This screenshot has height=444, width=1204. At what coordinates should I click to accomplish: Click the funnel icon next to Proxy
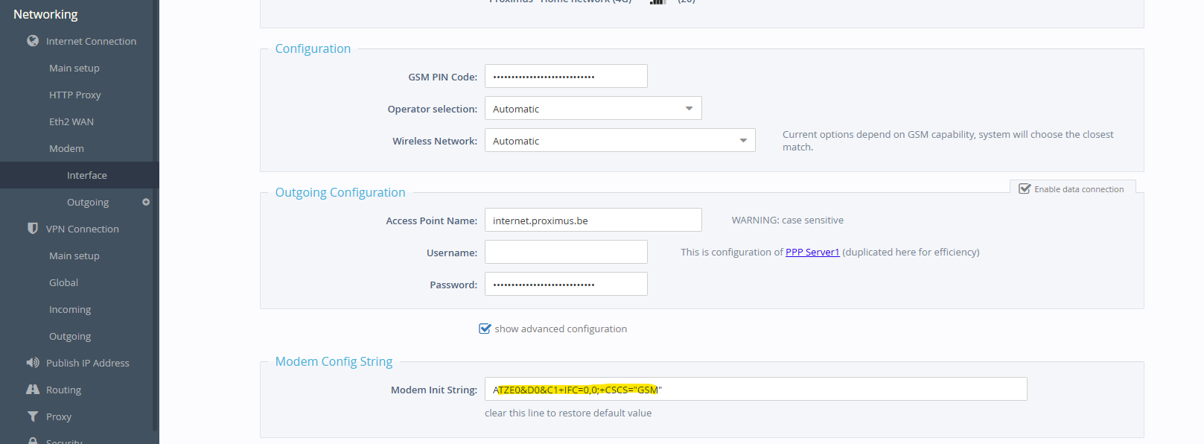point(33,416)
